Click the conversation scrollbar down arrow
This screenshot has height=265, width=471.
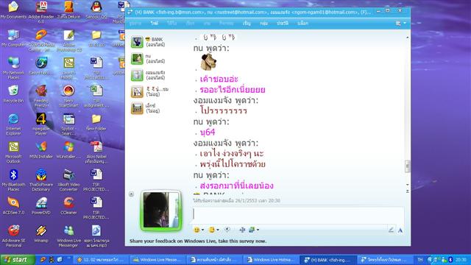[x=407, y=185]
